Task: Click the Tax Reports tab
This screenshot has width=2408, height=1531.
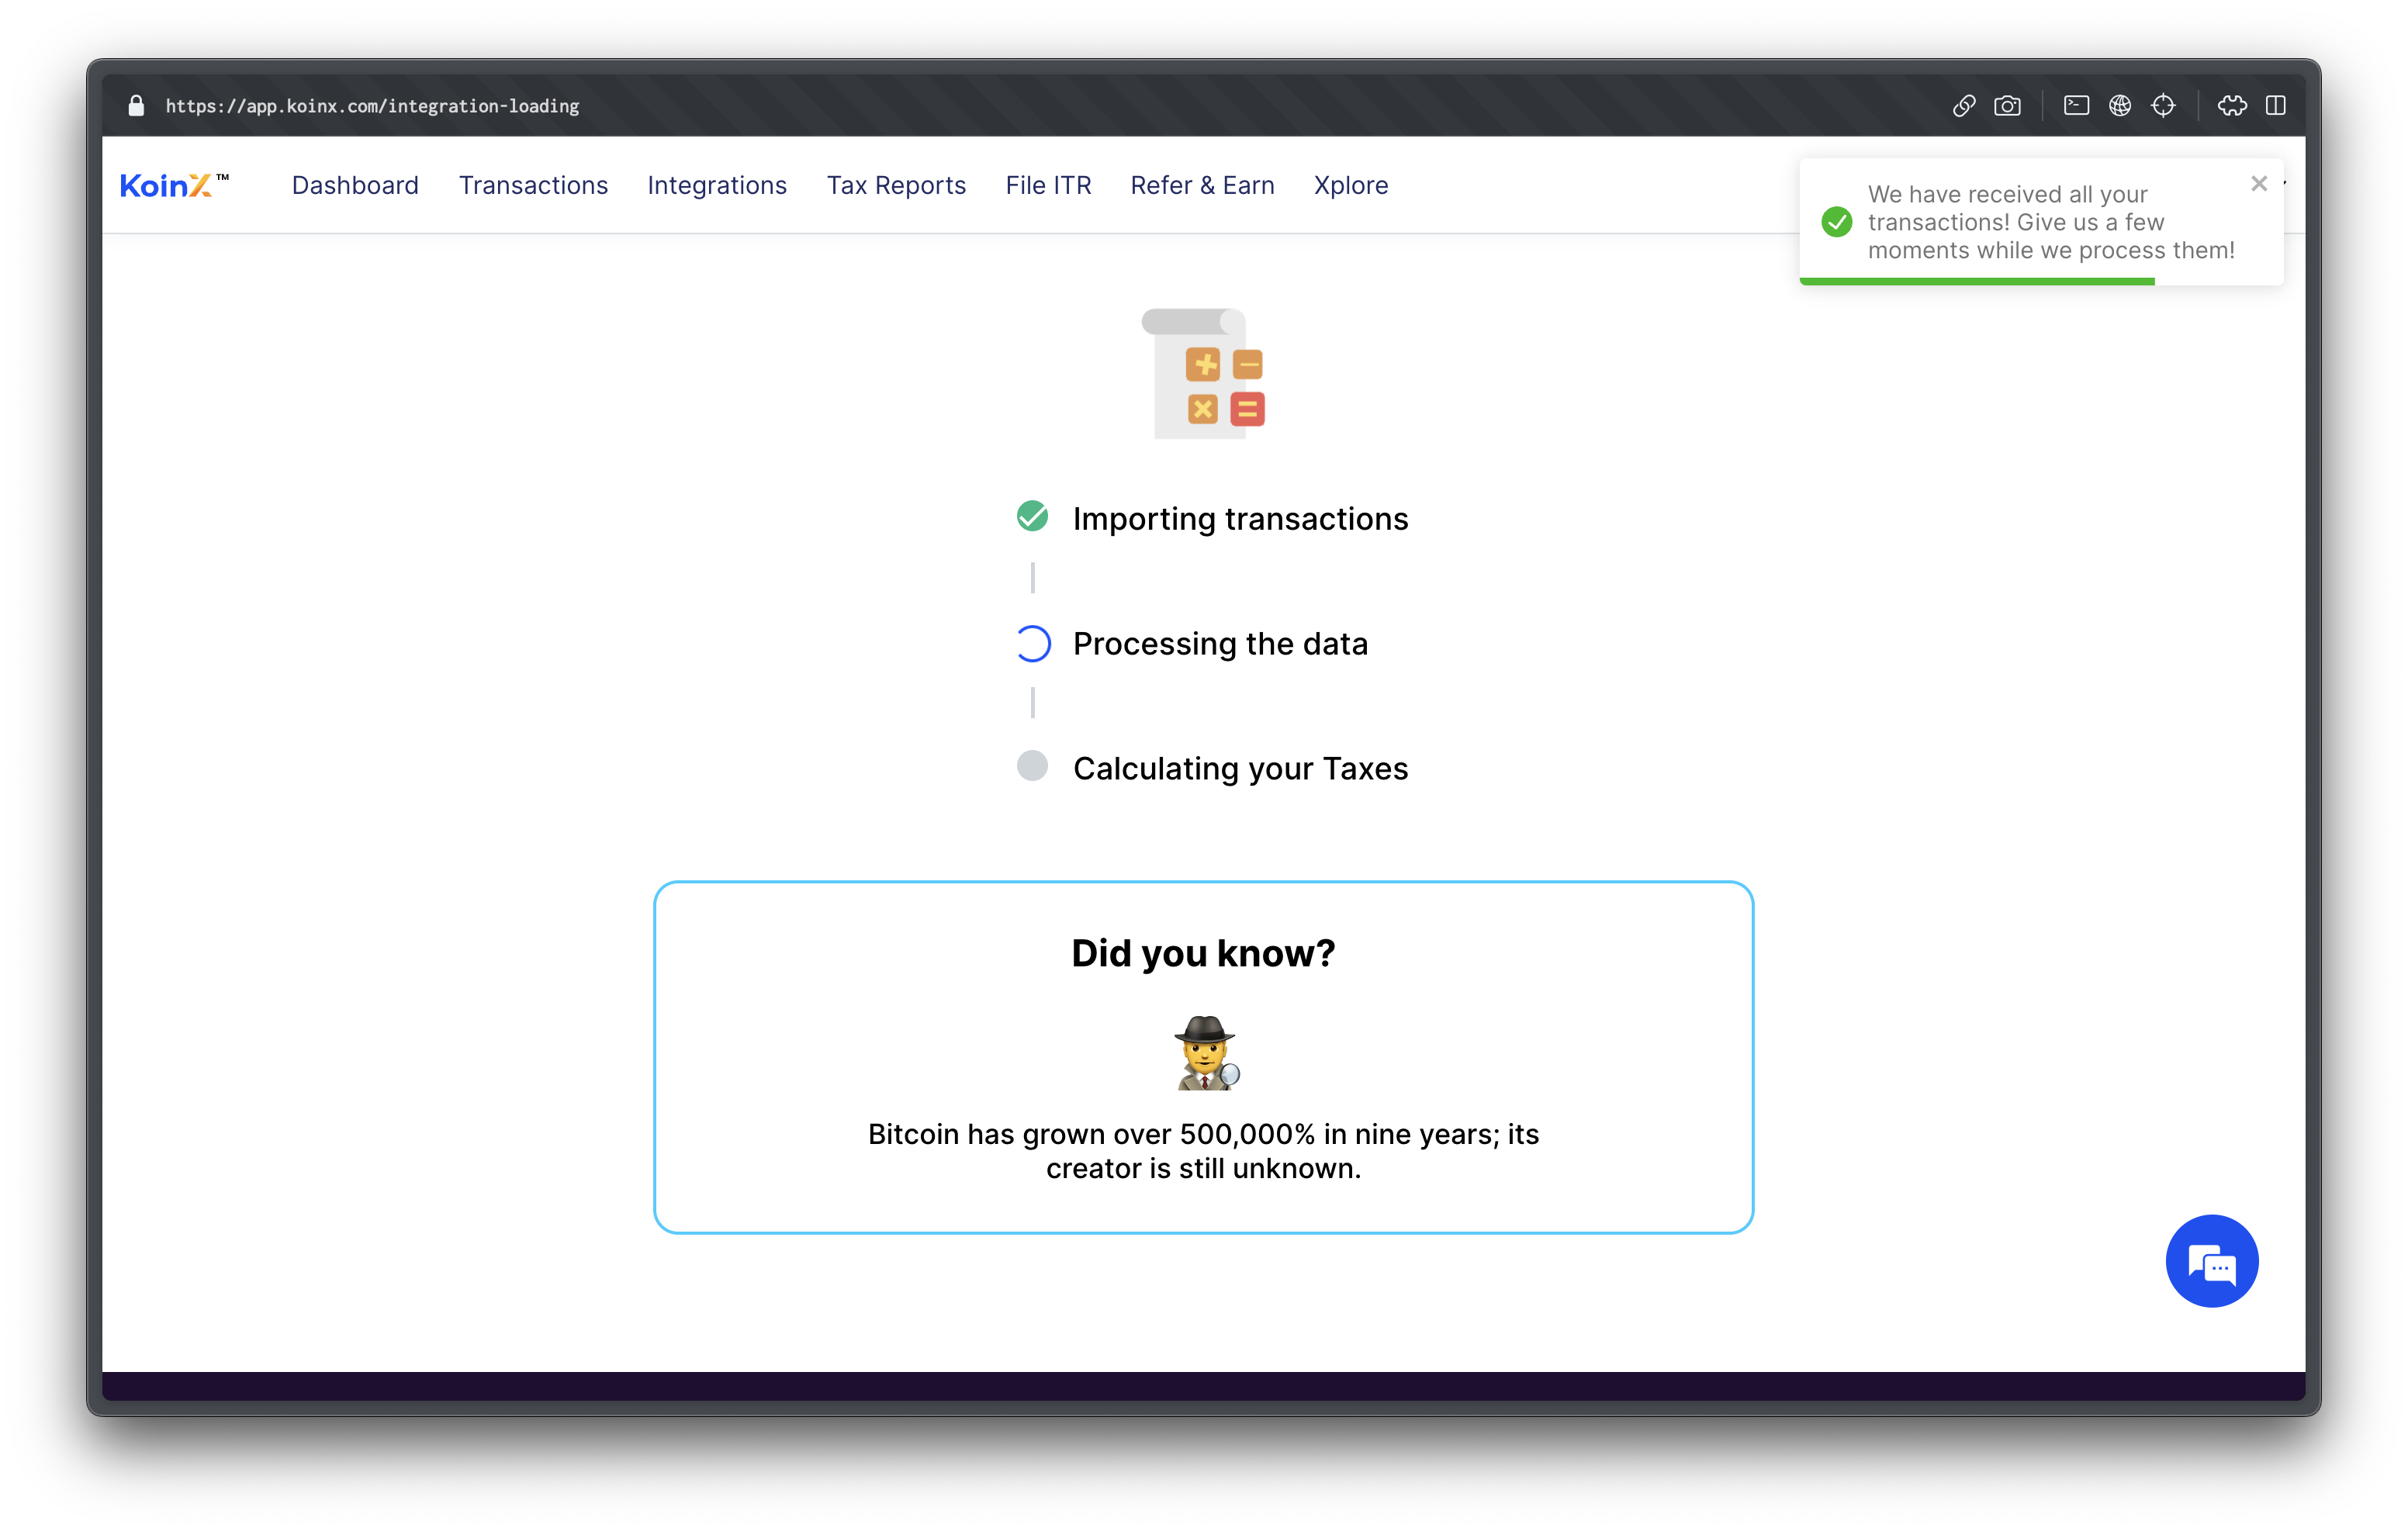Action: (895, 184)
